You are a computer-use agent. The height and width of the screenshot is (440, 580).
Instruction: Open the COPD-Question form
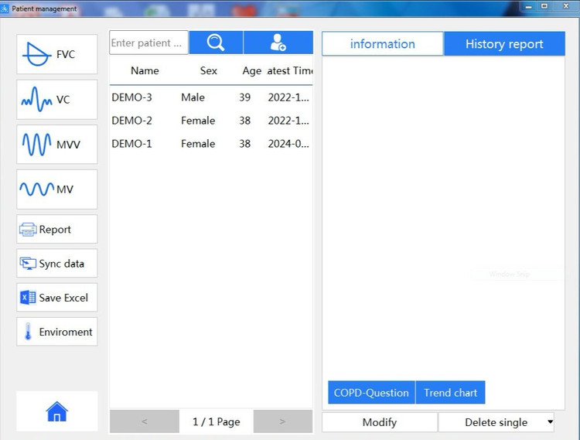371,393
